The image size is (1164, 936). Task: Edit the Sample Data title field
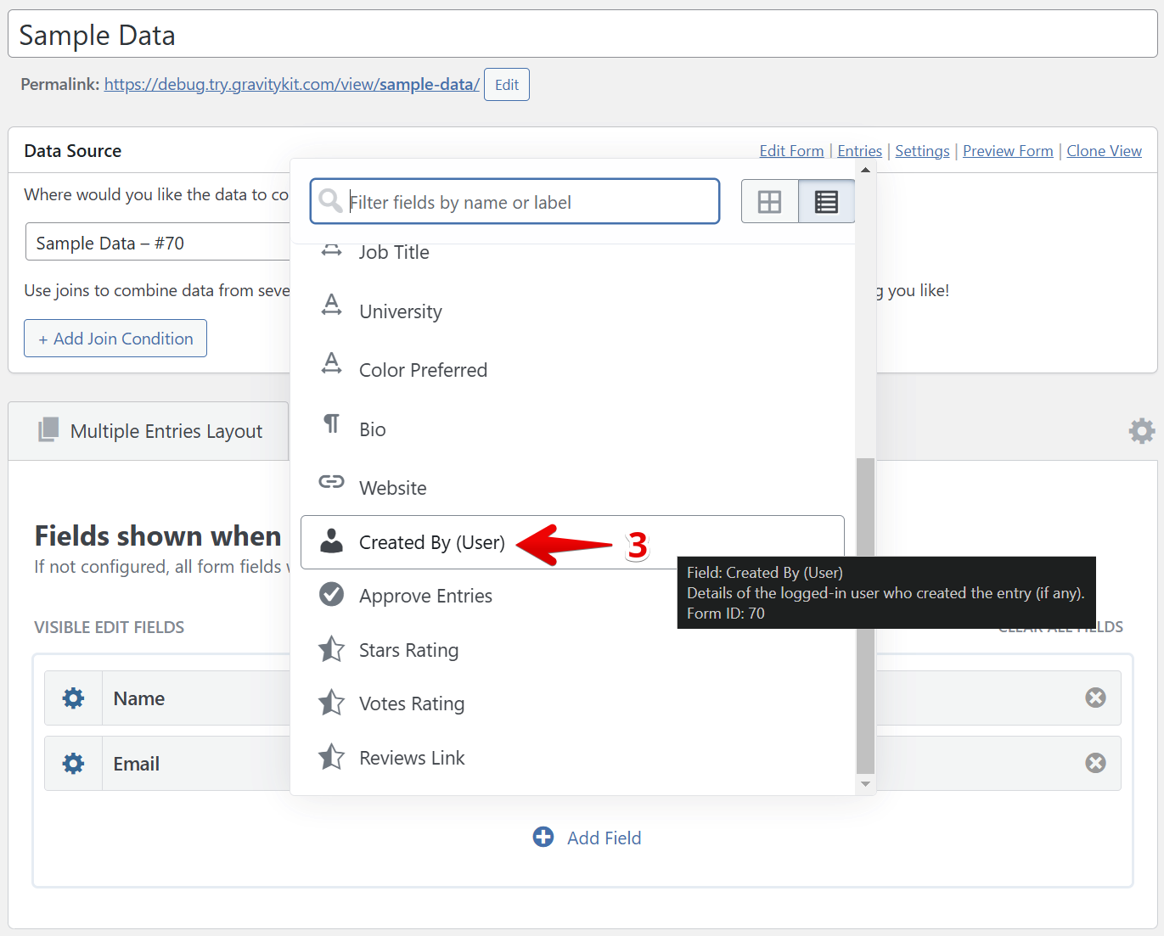tap(582, 34)
